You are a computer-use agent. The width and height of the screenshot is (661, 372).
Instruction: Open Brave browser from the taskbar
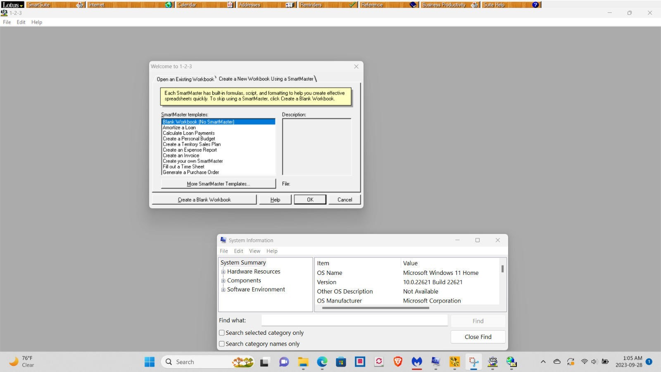click(x=398, y=362)
